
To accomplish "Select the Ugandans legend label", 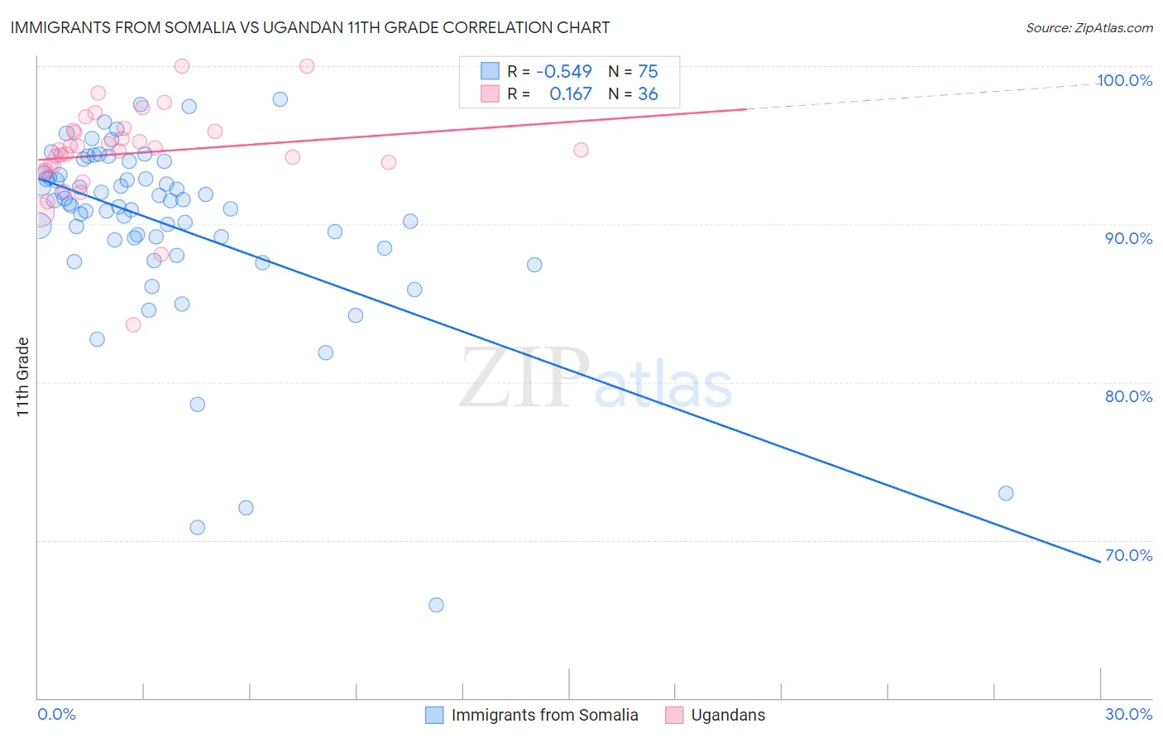I will tap(729, 715).
